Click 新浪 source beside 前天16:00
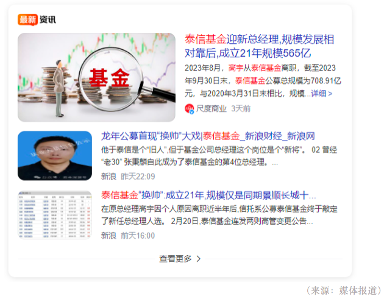This screenshot has width=384, height=305. click(108, 236)
